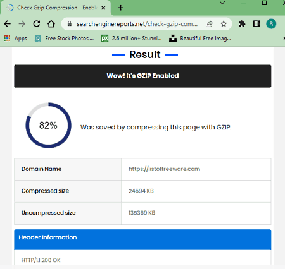This screenshot has height=269, width=285.
Task: Minimize the browser window
Action: point(243,3)
